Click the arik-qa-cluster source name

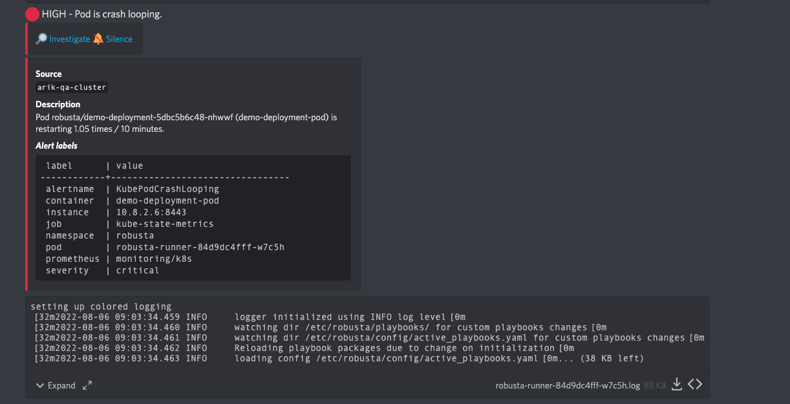(x=72, y=87)
